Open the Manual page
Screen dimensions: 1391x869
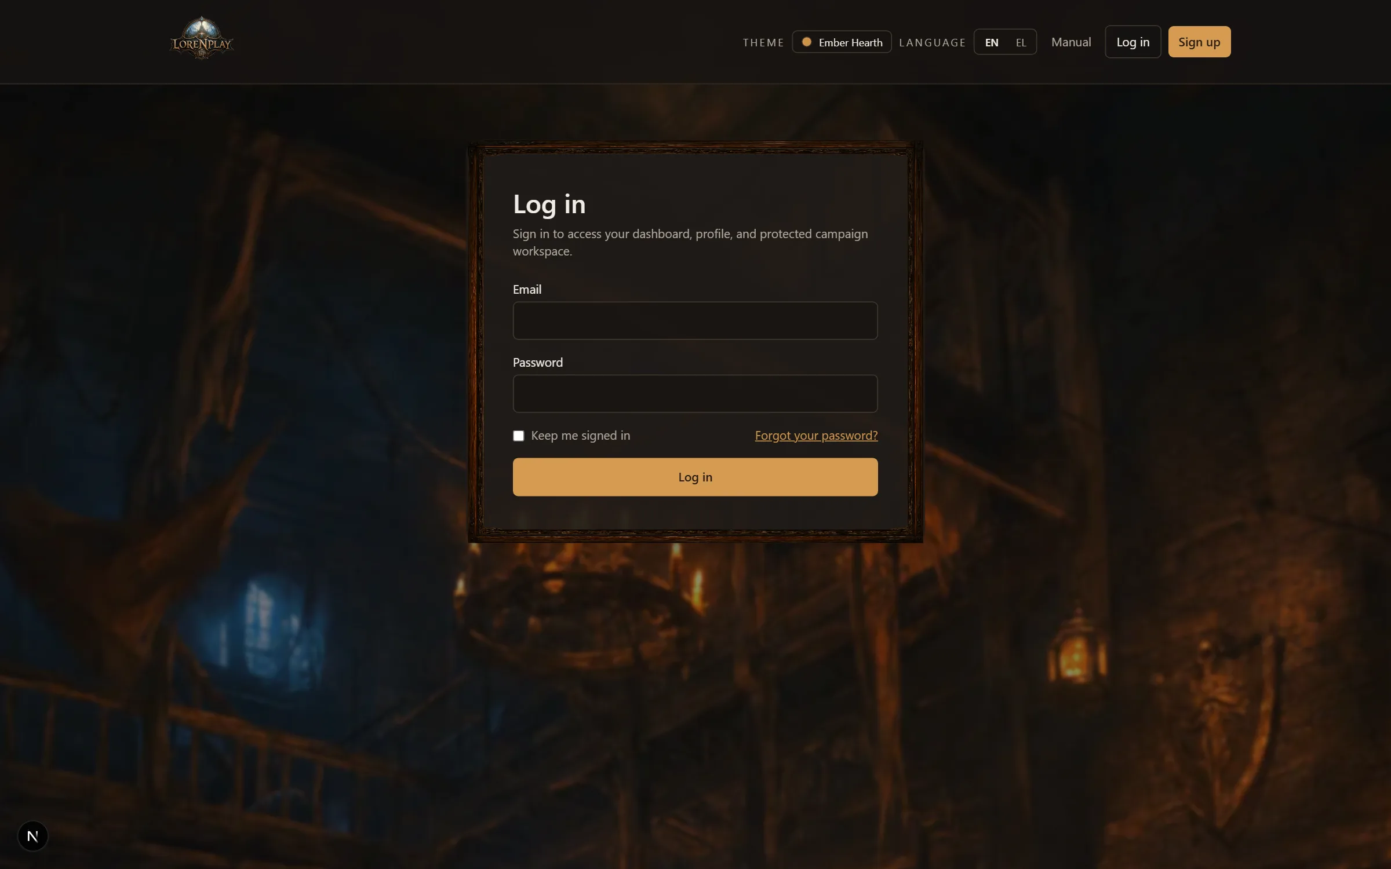click(1071, 42)
